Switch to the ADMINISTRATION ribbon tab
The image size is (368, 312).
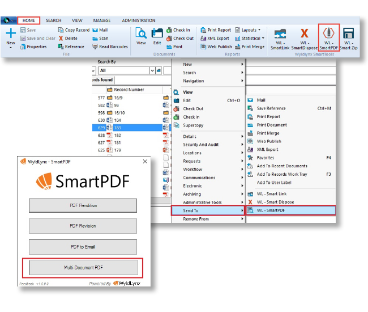[x=139, y=20]
